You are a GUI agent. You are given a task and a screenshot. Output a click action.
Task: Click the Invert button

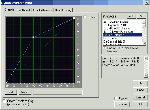tap(25, 92)
